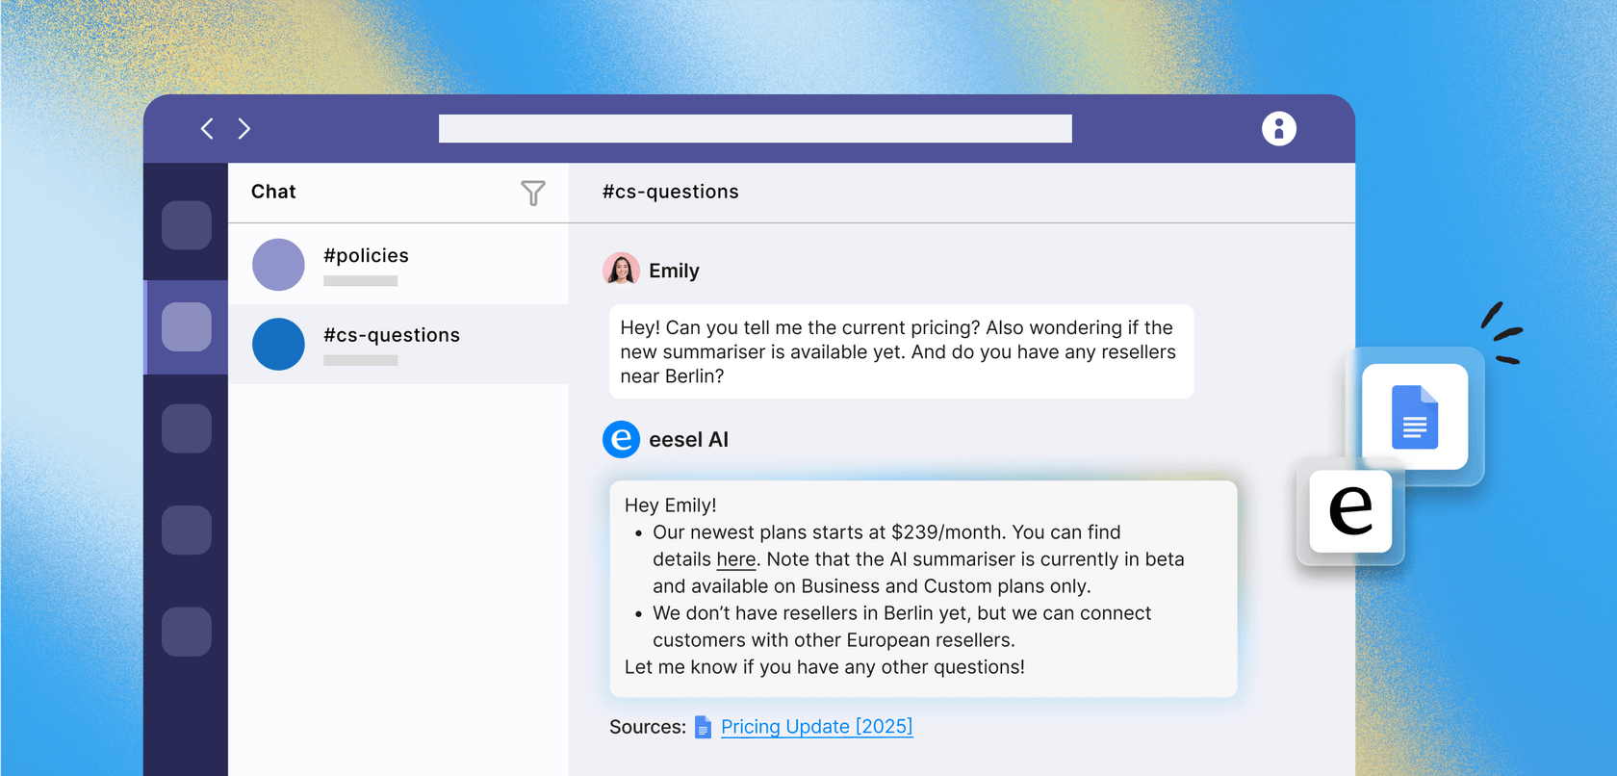Image resolution: width=1617 pixels, height=776 pixels.
Task: Click the eesel AI avatar icon
Action: pyautogui.click(x=621, y=440)
